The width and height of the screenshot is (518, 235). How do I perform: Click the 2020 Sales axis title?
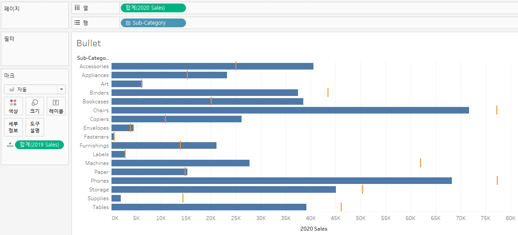point(314,228)
